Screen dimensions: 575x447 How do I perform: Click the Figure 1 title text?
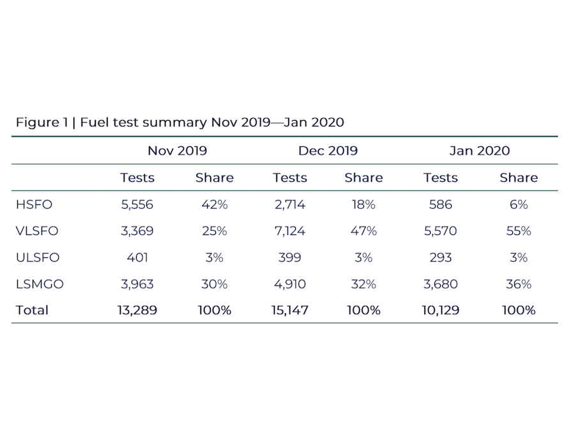180,123
